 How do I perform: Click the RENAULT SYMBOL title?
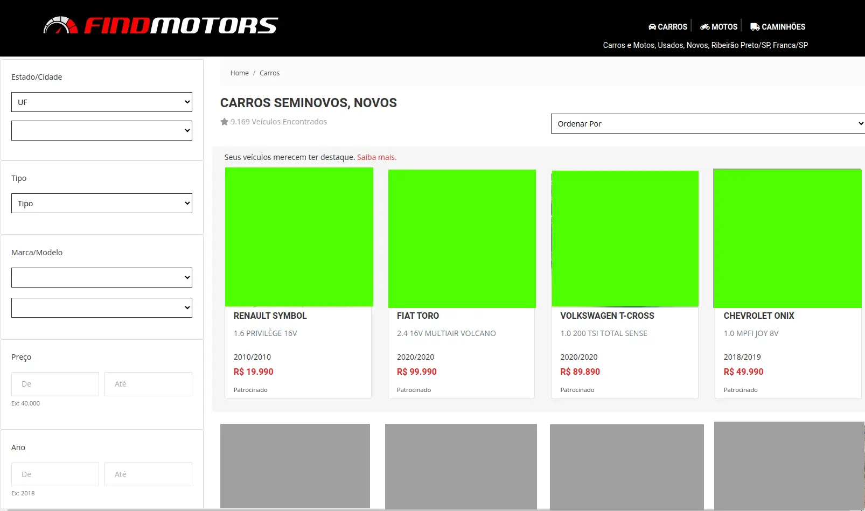[x=270, y=316]
